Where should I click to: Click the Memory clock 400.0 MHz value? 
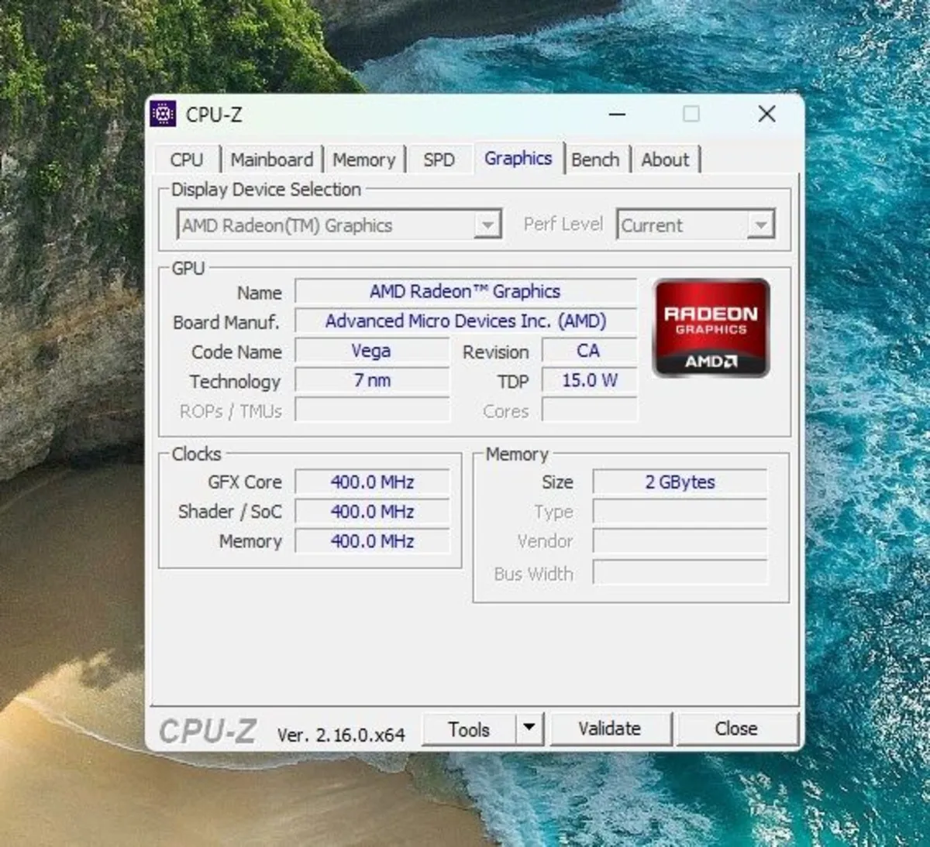point(372,541)
